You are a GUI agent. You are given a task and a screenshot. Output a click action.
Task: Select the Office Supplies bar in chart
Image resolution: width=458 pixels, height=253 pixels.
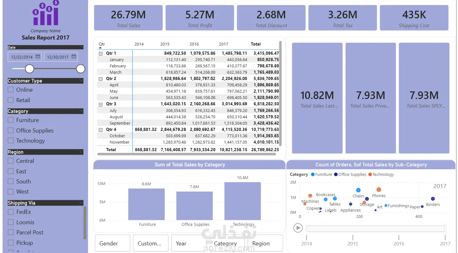(x=194, y=206)
